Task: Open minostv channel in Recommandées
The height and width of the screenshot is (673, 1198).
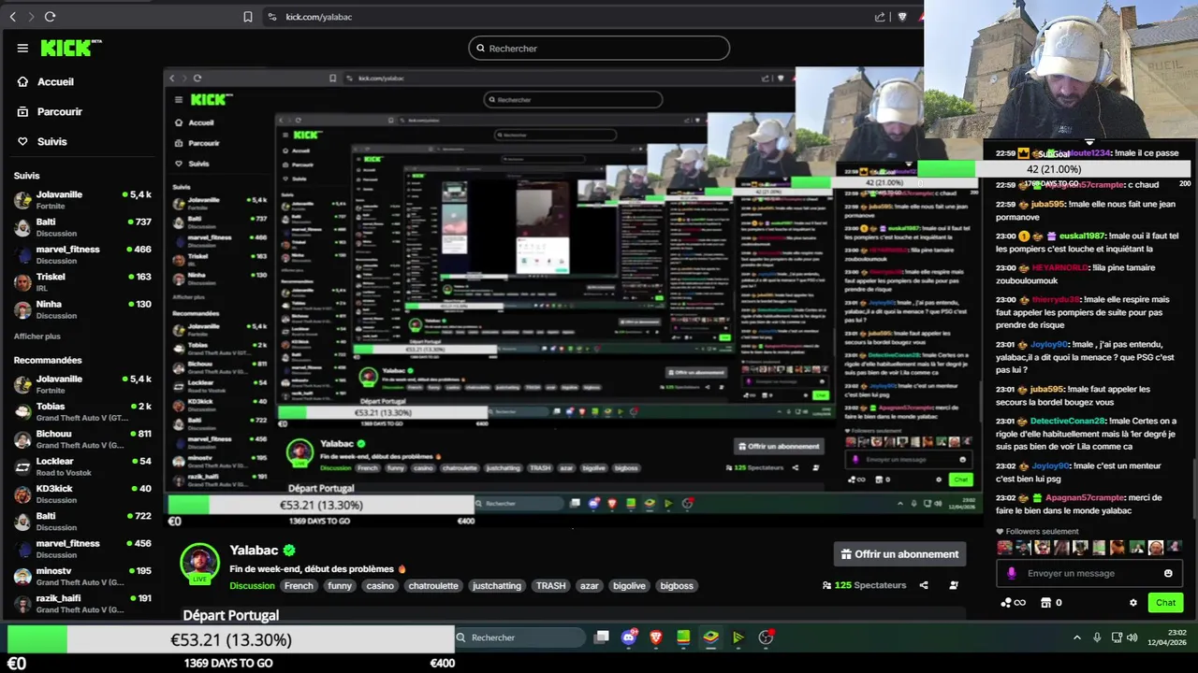Action: tap(82, 576)
